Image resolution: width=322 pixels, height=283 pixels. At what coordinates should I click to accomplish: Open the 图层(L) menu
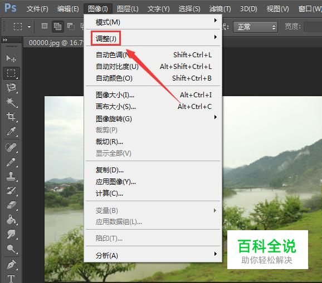pos(128,9)
